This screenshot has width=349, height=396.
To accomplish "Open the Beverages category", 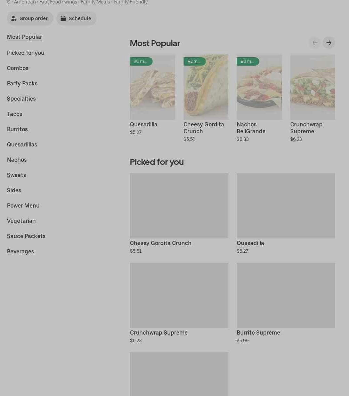I will pos(21,251).
